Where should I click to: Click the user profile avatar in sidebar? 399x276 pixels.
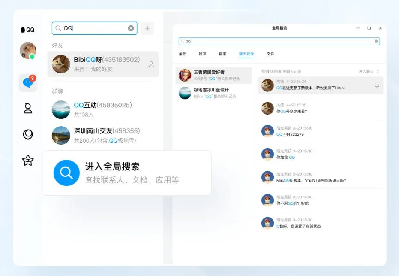[28, 51]
